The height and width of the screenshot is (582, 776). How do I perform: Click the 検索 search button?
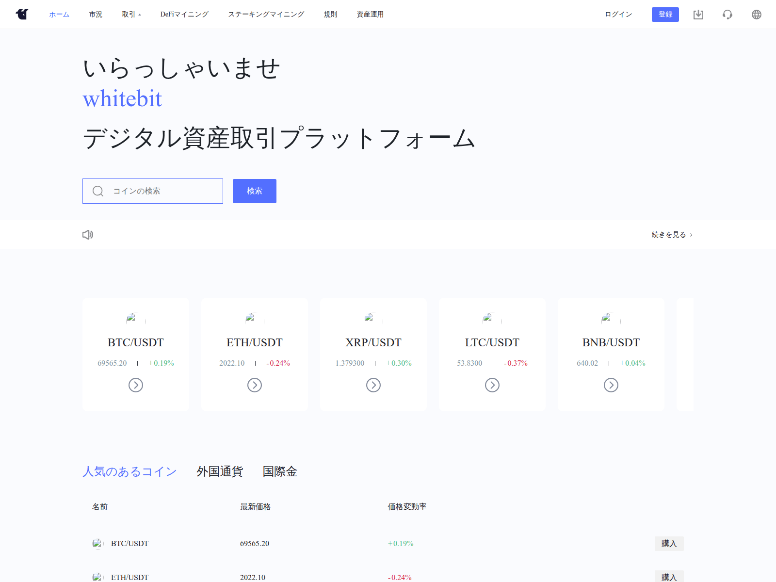254,191
